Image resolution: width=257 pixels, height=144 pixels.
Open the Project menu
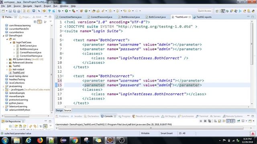click(x=47, y=6)
